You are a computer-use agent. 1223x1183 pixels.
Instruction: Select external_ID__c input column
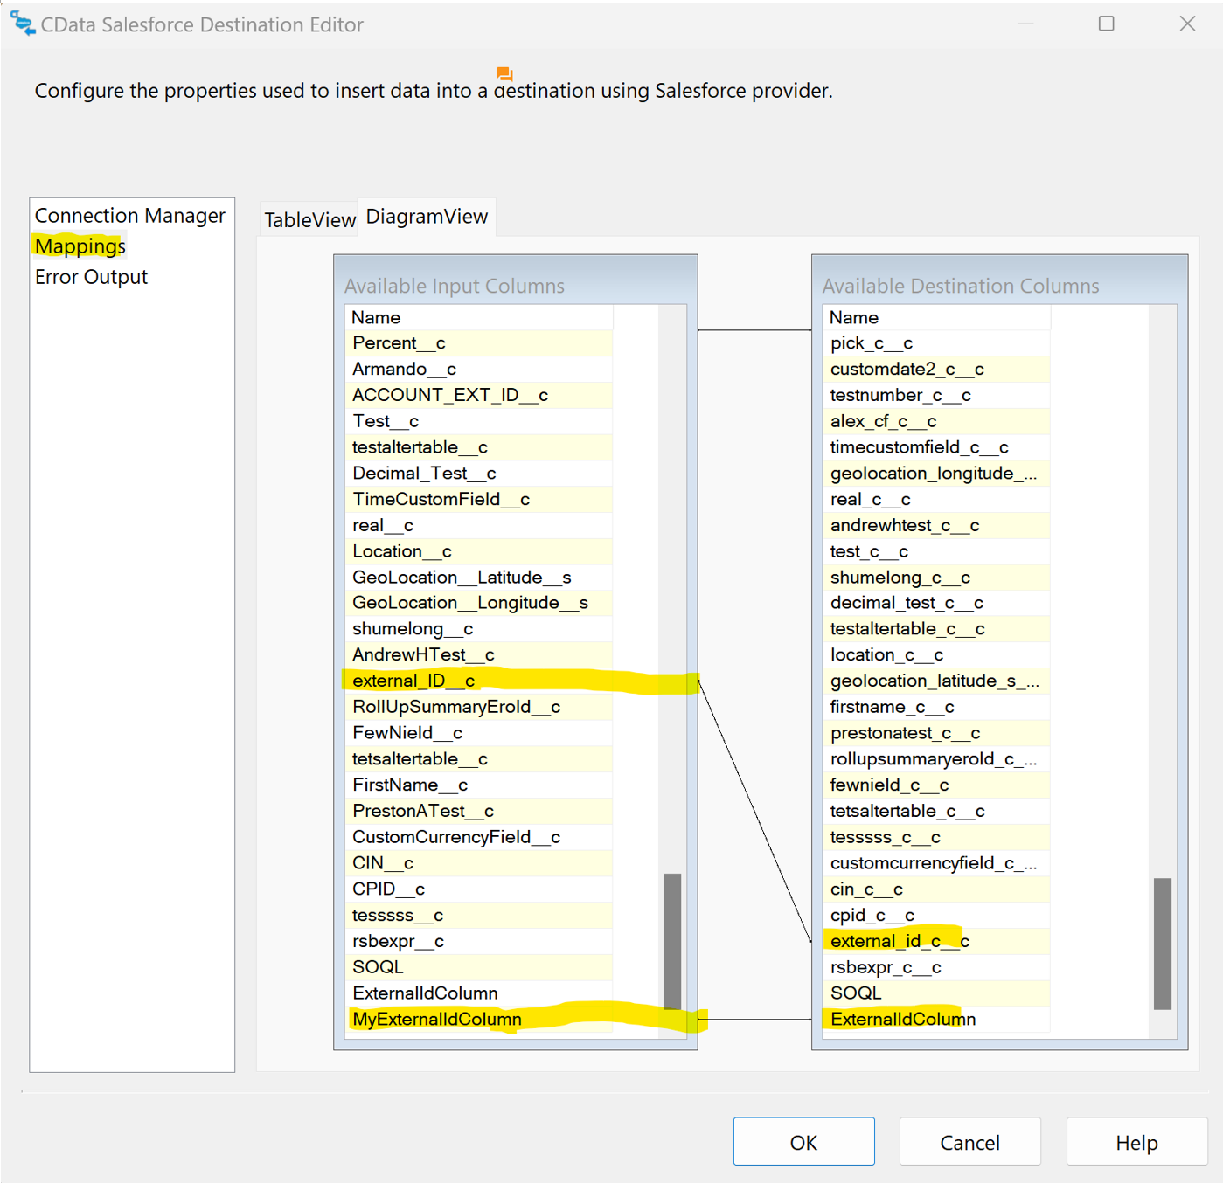coord(413,681)
